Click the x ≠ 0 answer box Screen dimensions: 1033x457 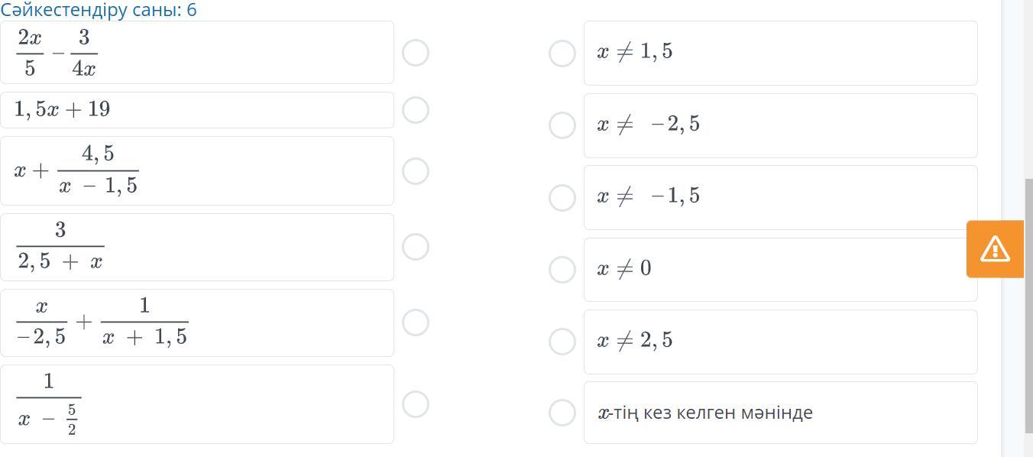coord(780,270)
